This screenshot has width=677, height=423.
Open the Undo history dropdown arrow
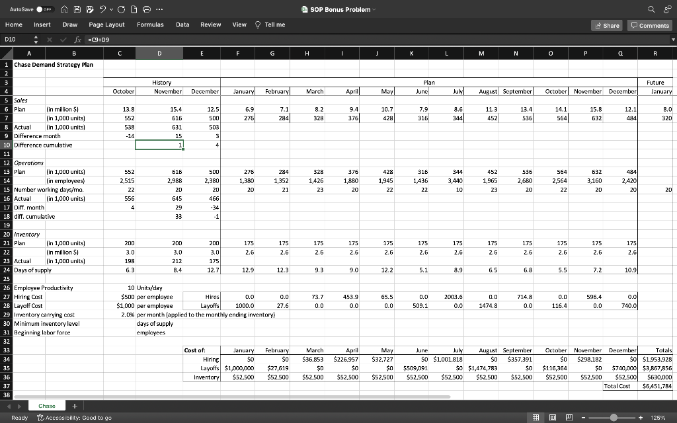tap(111, 9)
